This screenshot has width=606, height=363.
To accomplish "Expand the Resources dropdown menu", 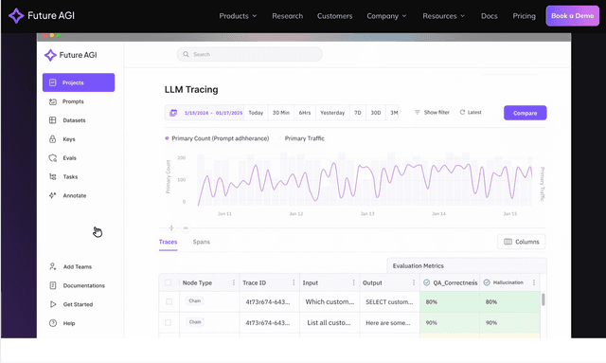I will pyautogui.click(x=444, y=16).
